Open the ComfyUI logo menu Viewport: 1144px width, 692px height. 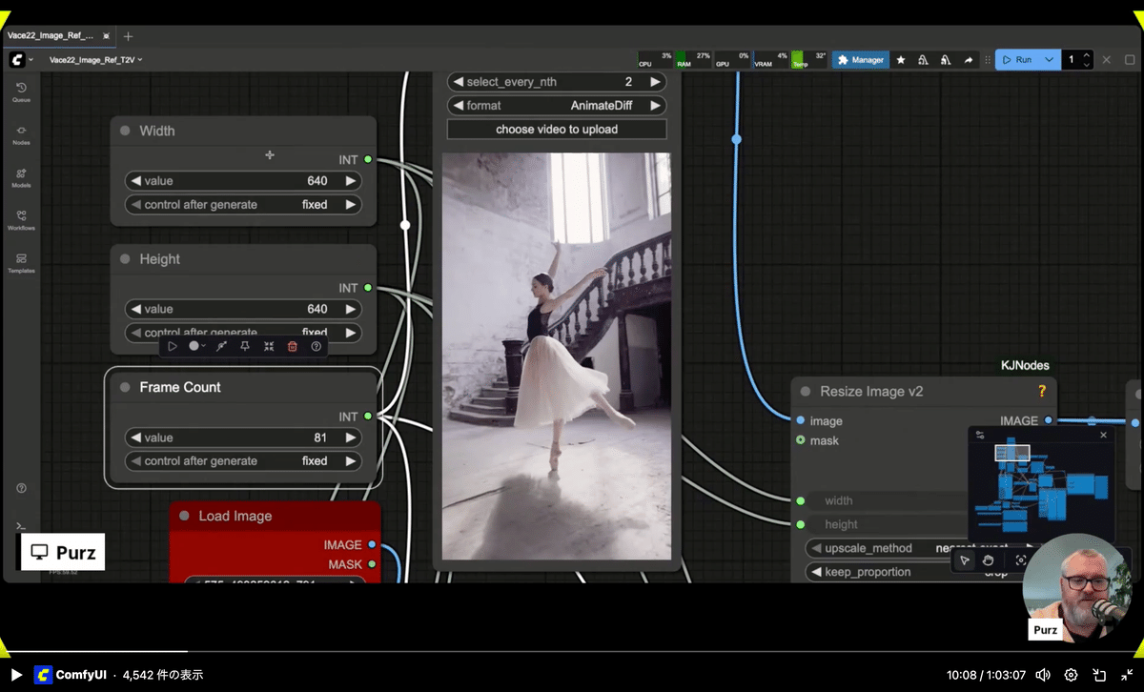pyautogui.click(x=17, y=60)
